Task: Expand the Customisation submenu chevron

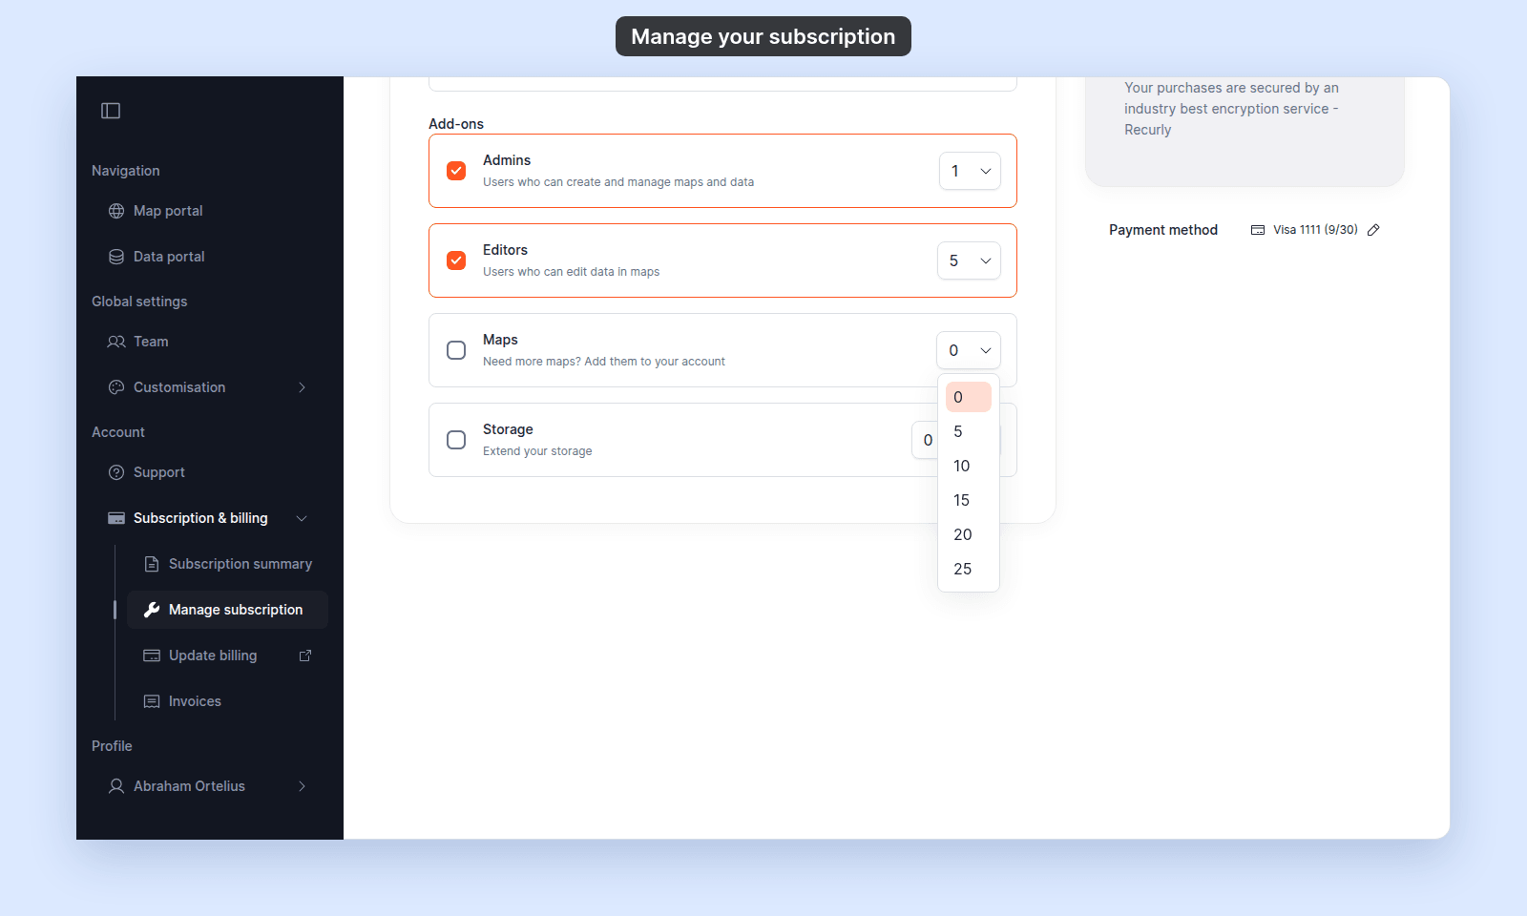Action: [x=302, y=387]
